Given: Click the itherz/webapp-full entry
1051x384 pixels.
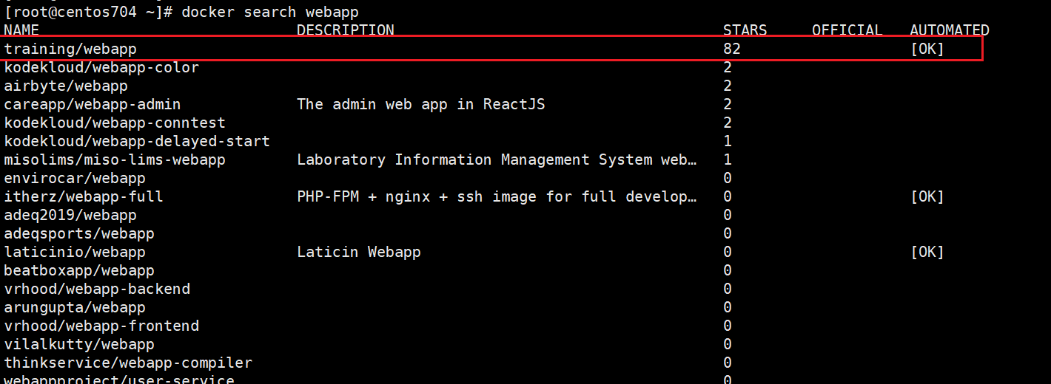Looking at the screenshot, I should click(84, 197).
